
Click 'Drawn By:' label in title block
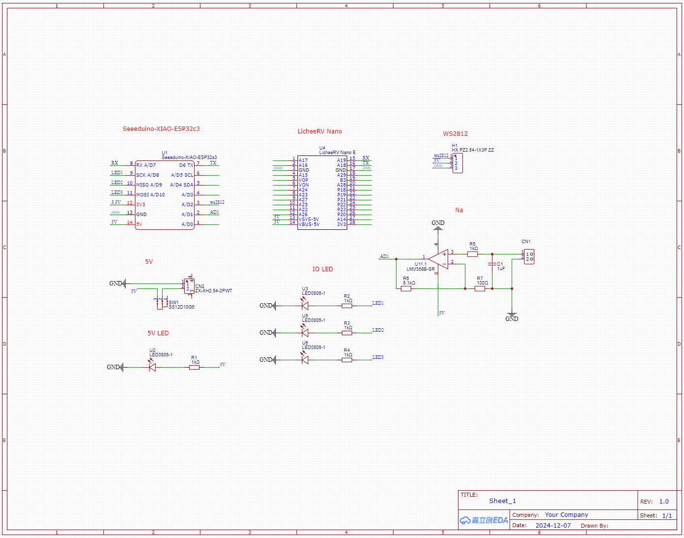tap(594, 526)
